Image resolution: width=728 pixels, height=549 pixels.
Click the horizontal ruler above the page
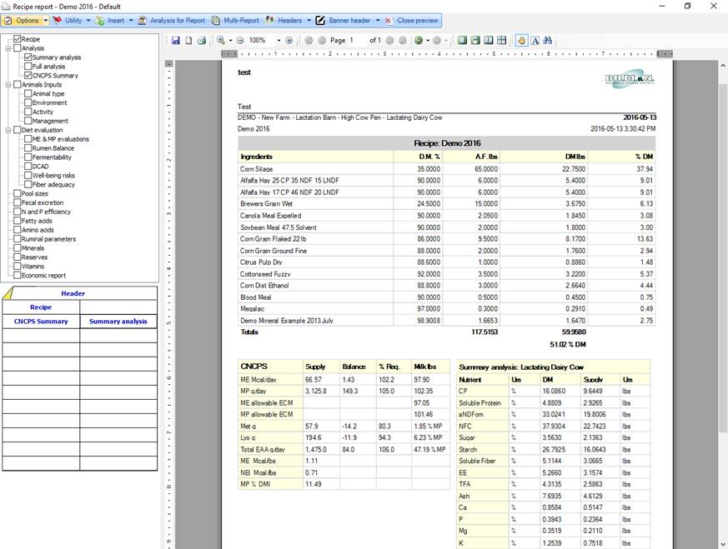(x=447, y=54)
